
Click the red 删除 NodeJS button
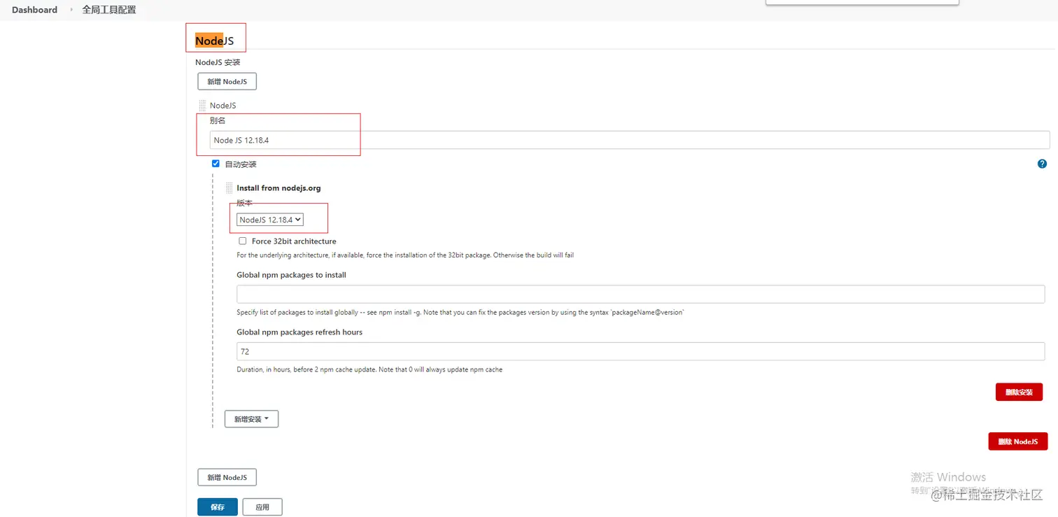point(1017,441)
